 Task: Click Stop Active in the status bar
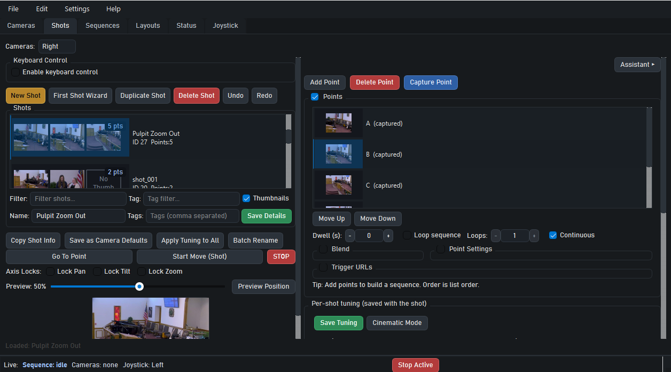[415, 365]
